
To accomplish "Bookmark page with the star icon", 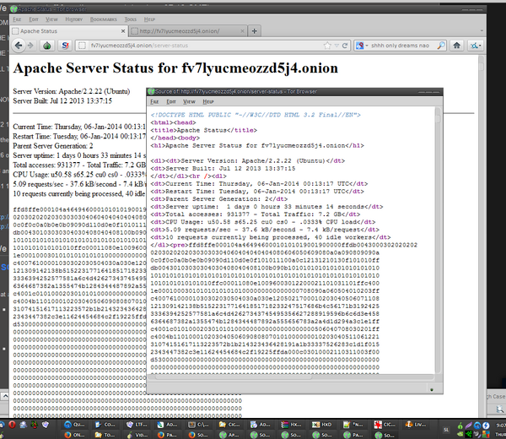I will point(327,46).
